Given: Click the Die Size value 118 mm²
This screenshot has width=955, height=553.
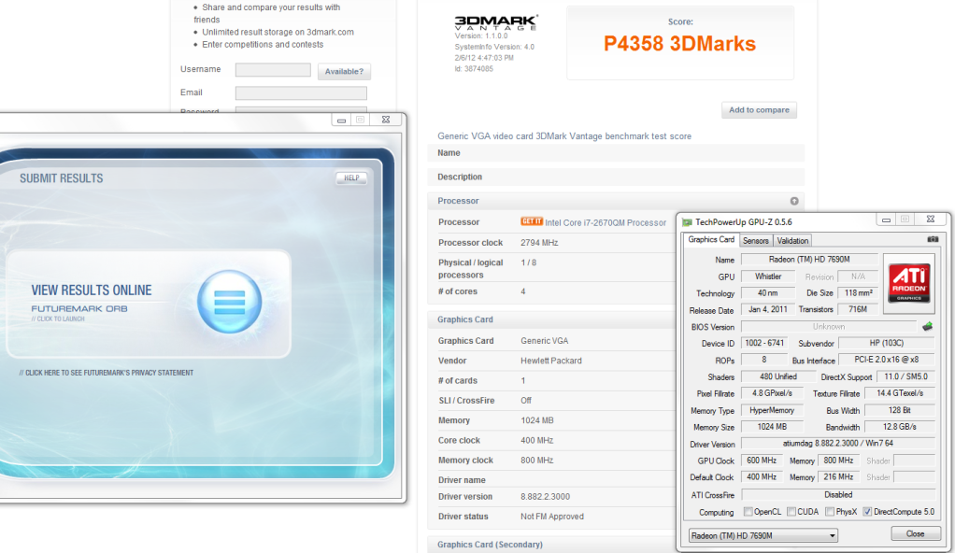Looking at the screenshot, I should [858, 293].
